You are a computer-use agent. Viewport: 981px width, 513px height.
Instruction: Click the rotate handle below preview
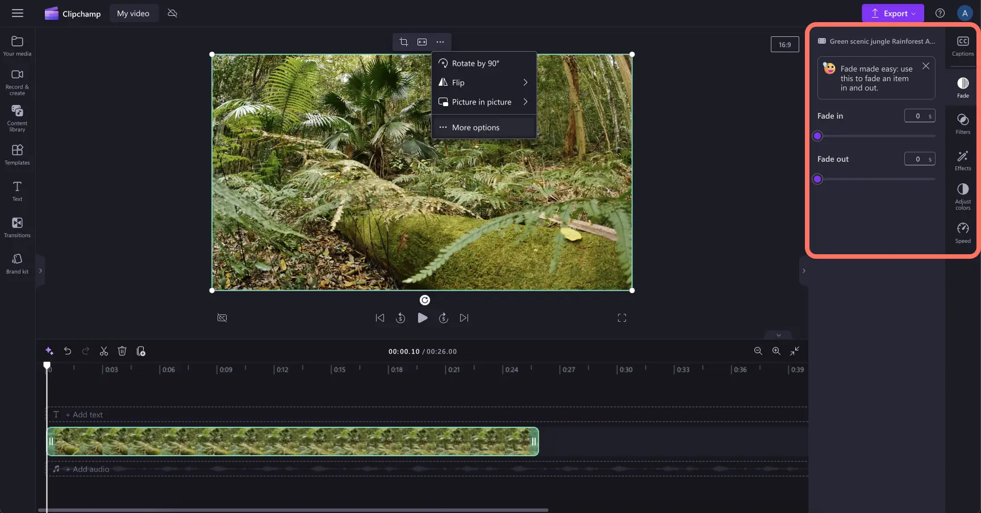point(424,300)
